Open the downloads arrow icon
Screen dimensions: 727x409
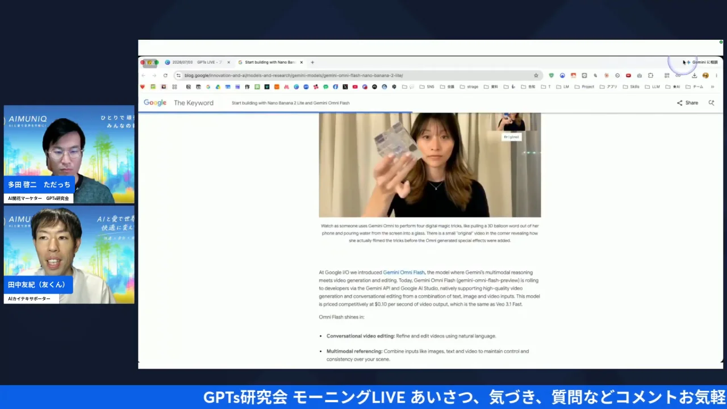(694, 76)
